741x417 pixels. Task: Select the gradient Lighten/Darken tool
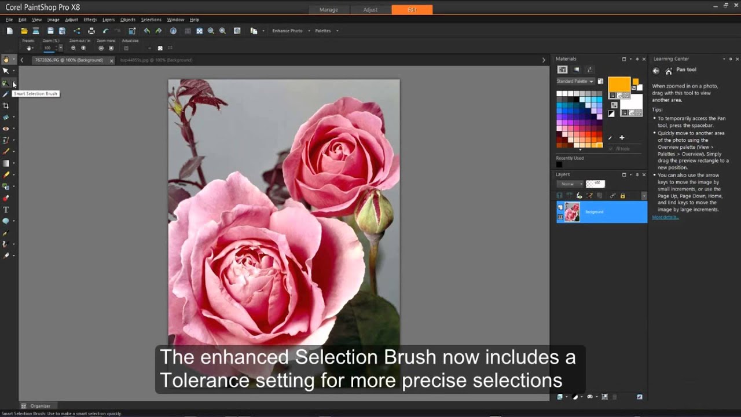[6, 163]
